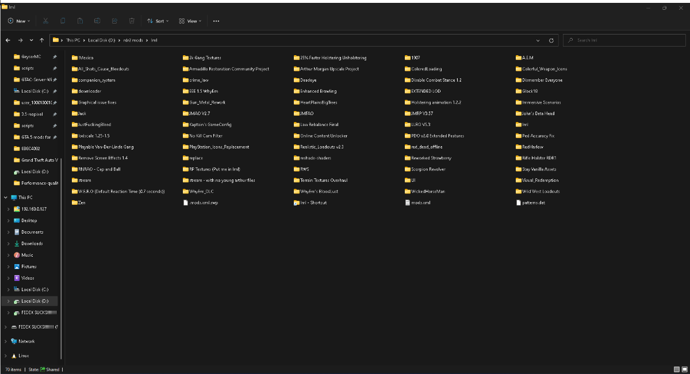Switch to details view in status bar
The height and width of the screenshot is (374, 690).
(x=676, y=369)
